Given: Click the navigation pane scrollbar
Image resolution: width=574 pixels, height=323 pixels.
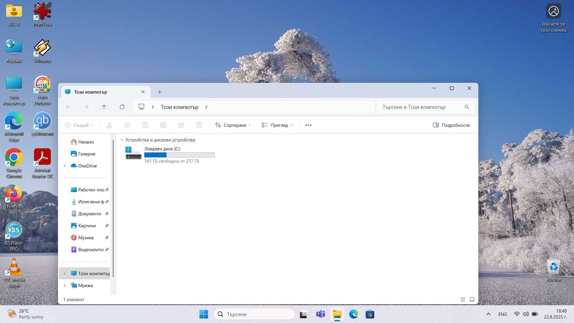Looking at the screenshot, I should click(113, 208).
